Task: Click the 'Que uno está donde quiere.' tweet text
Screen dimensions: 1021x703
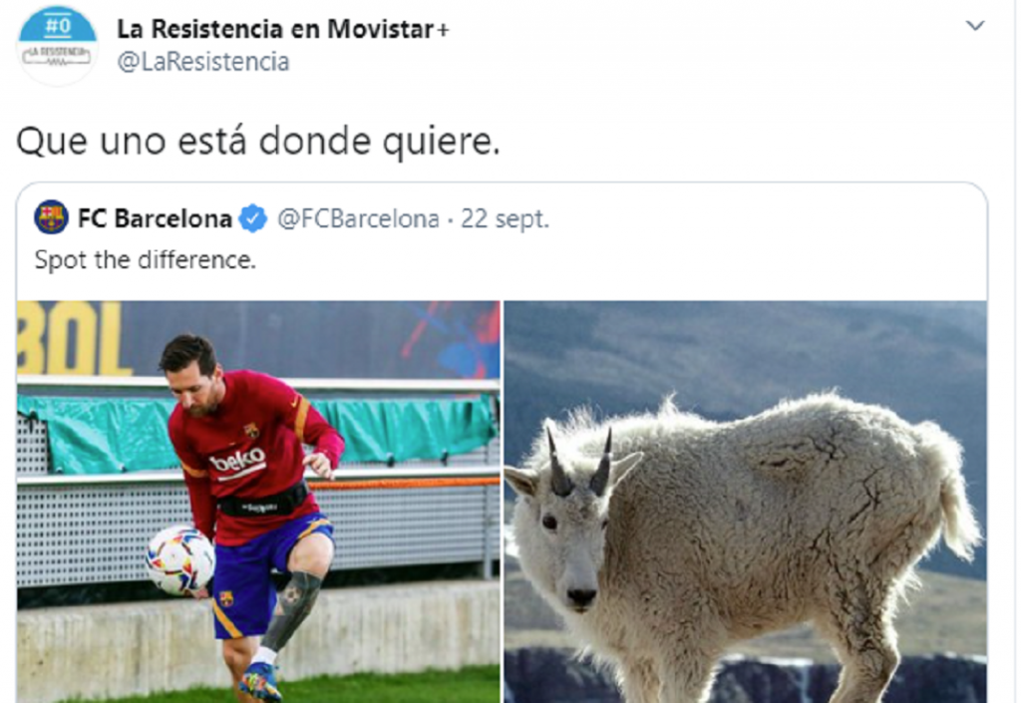Action: tap(258, 142)
